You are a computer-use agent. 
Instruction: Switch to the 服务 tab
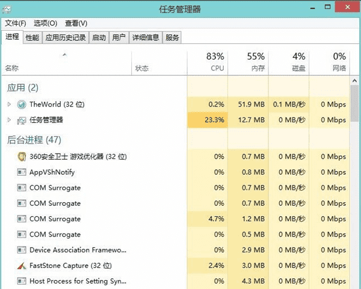click(172, 37)
